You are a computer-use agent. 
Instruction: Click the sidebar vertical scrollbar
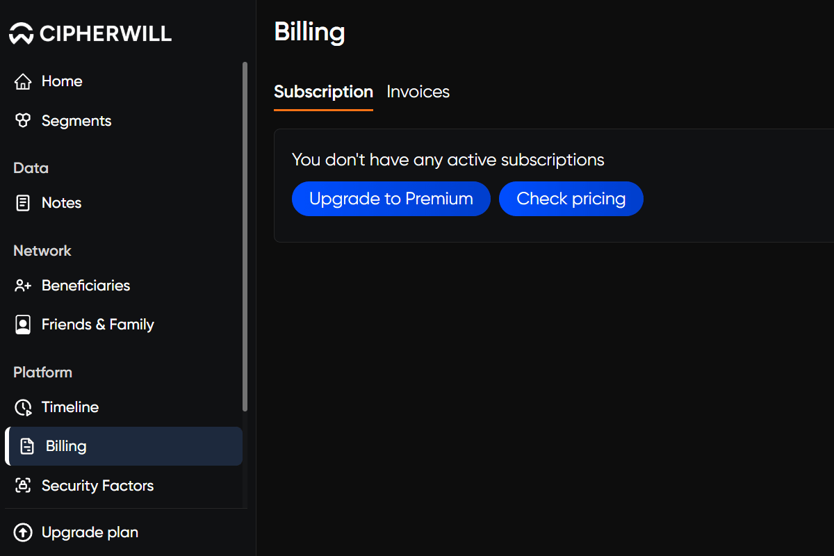pyautogui.click(x=245, y=236)
